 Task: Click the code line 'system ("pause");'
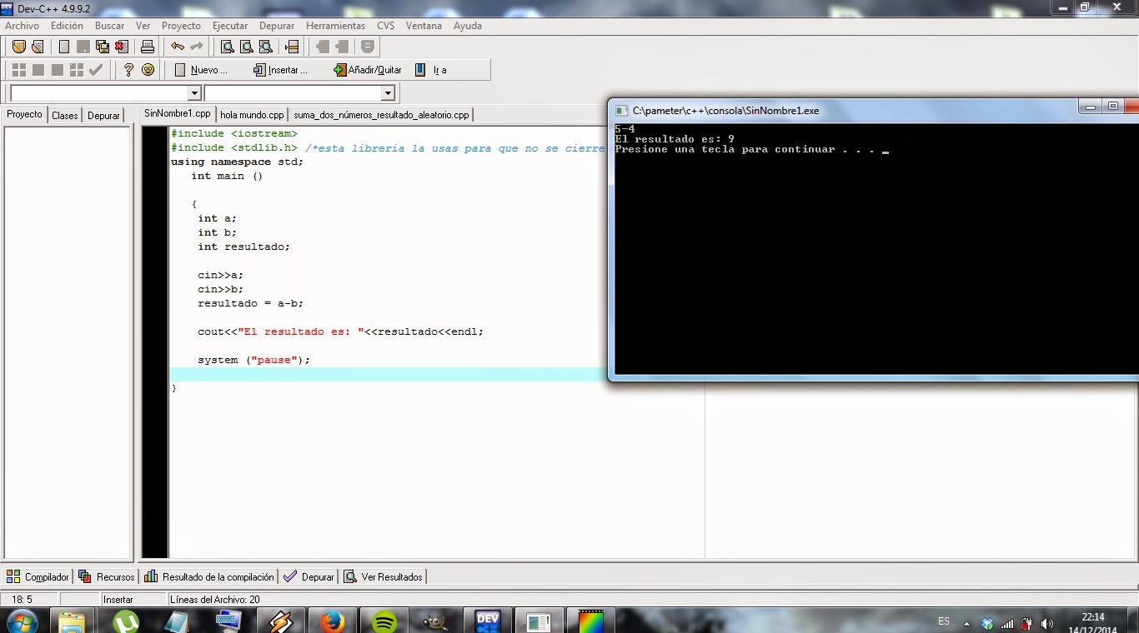point(253,360)
